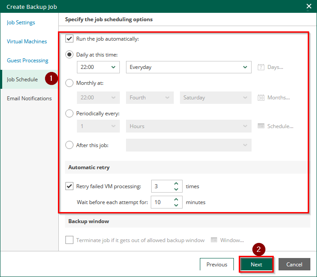Open the Schedule grid icon
The width and height of the screenshot is (317, 277).
(261, 126)
